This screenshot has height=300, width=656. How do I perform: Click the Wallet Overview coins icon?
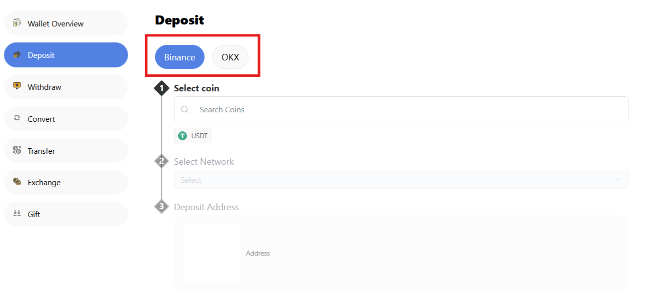click(17, 23)
